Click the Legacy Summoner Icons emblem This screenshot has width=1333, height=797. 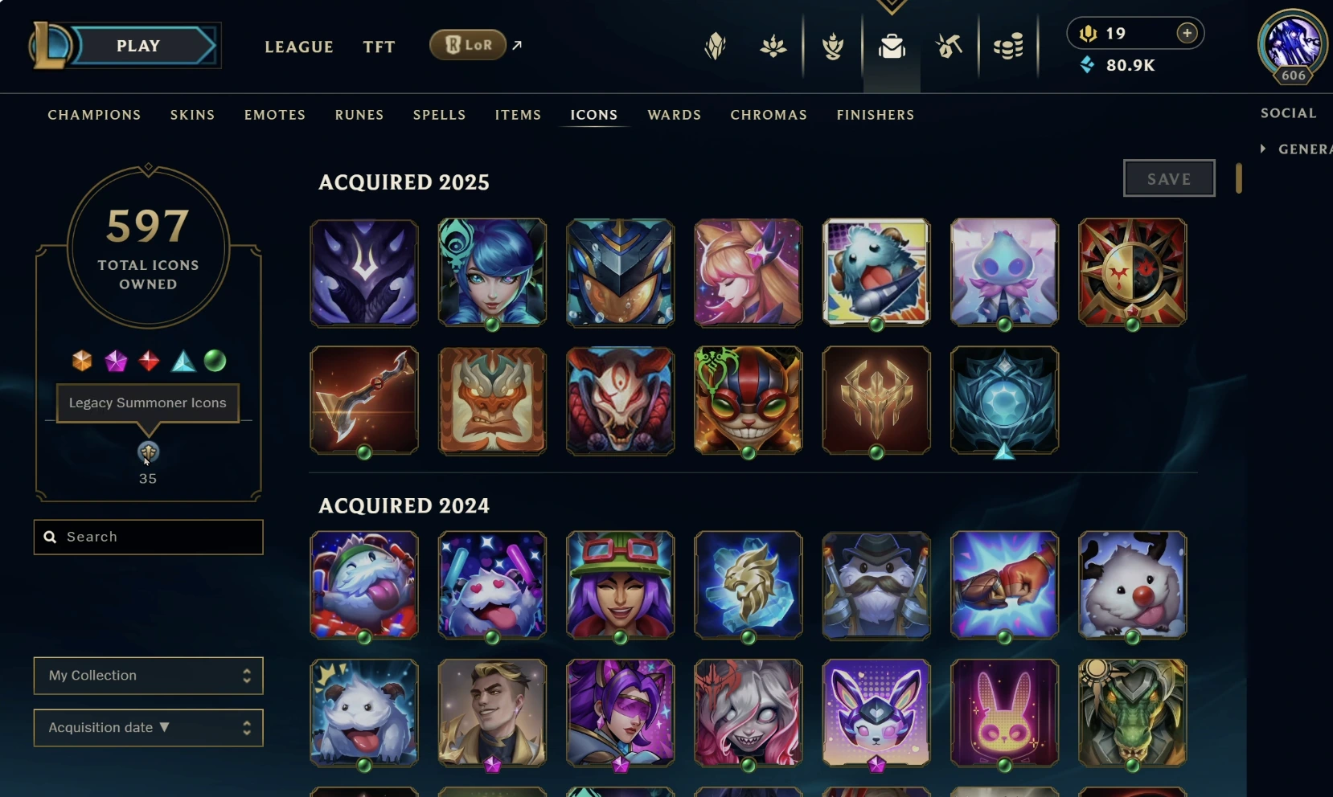pos(148,453)
